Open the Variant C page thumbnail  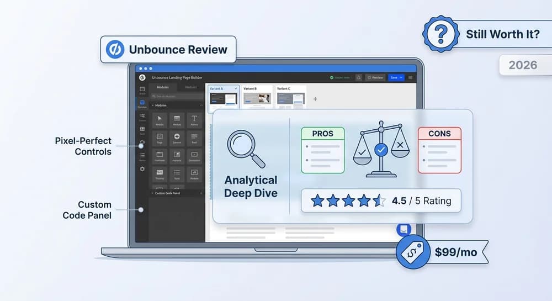(x=291, y=99)
